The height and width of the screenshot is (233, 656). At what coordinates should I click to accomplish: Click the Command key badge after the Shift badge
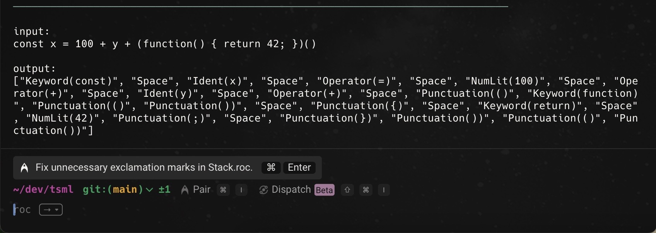click(366, 190)
